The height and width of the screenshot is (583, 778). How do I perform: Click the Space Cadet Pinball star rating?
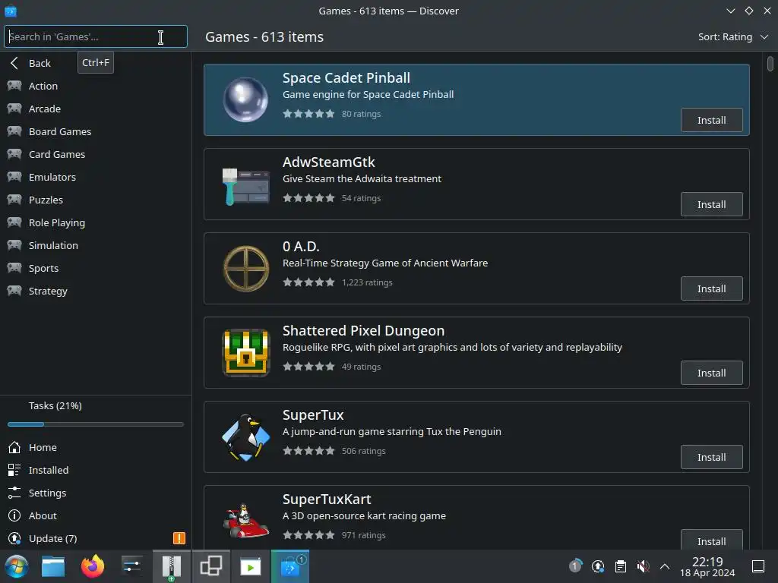[308, 114]
